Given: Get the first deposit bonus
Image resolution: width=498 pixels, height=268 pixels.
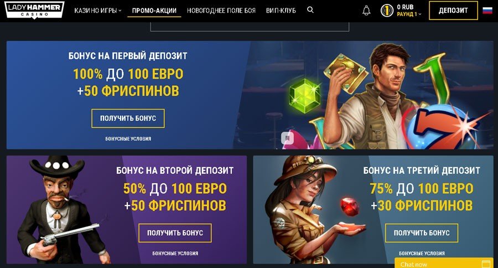Looking at the screenshot, I should tap(128, 118).
